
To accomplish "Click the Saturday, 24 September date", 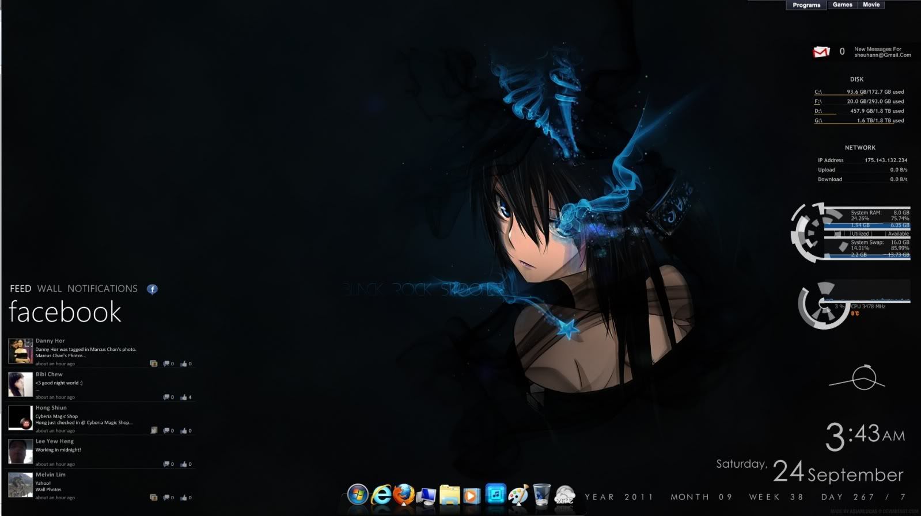I will [x=810, y=471].
